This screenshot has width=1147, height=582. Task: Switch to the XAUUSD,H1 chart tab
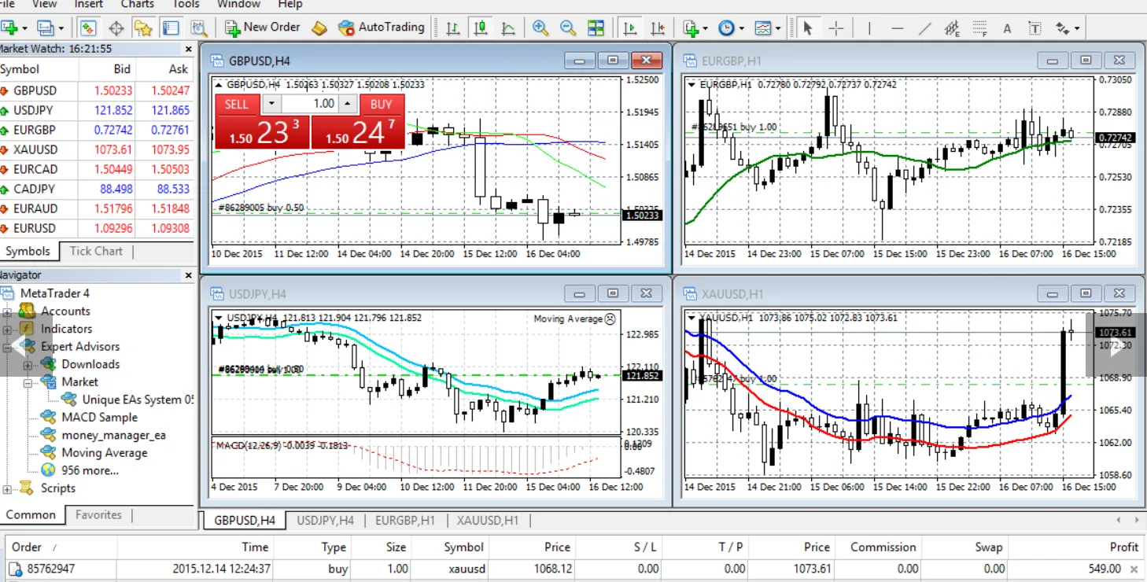pyautogui.click(x=488, y=520)
